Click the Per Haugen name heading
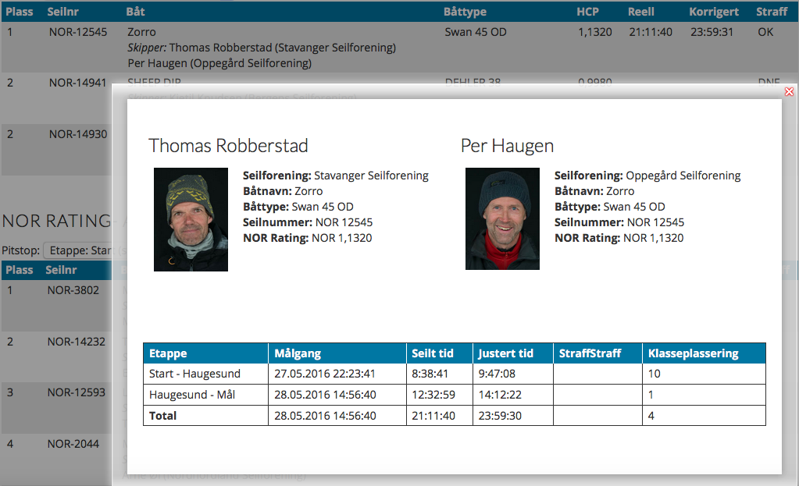This screenshot has width=799, height=486. coord(507,146)
